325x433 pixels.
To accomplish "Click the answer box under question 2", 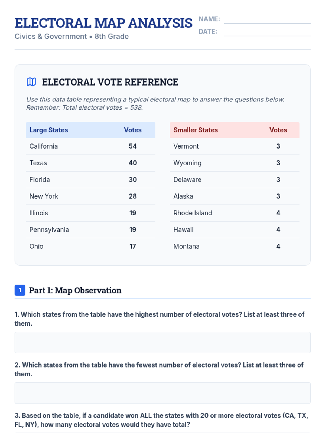I will [x=162, y=393].
